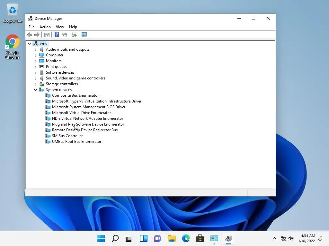Open the Action menu
The height and width of the screenshot is (246, 329).
45,27
